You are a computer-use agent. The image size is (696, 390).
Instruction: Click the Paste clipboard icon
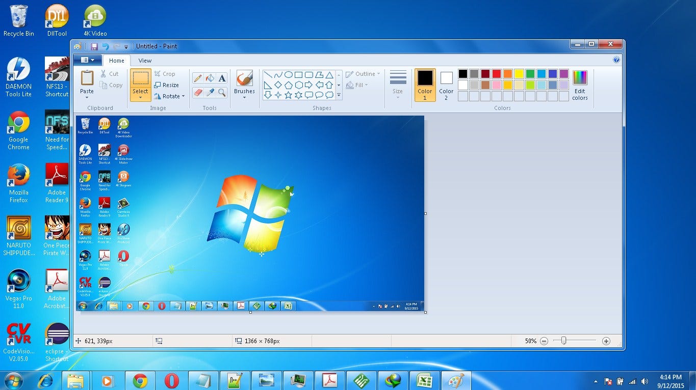pos(87,78)
